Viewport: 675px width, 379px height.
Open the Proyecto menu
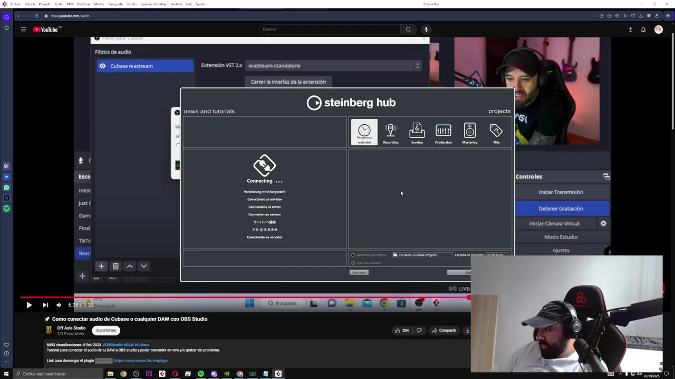point(45,4)
